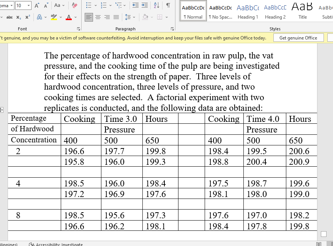Center the paragraph text

coord(98,17)
